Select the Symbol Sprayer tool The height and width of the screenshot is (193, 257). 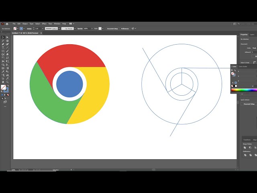point(3,75)
